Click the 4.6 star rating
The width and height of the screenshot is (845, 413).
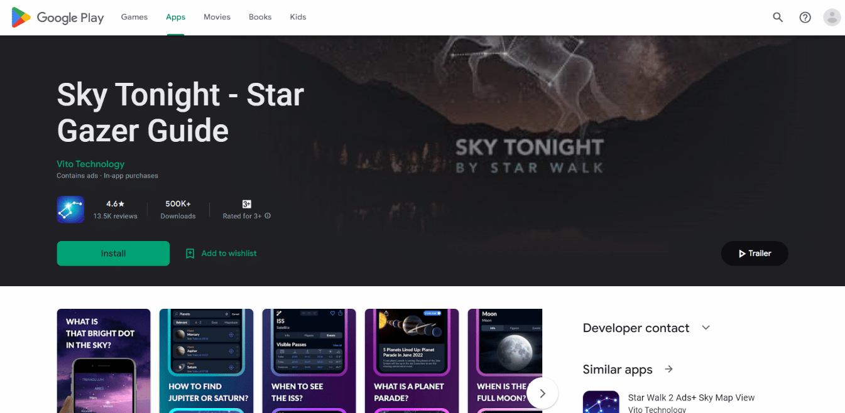115,204
